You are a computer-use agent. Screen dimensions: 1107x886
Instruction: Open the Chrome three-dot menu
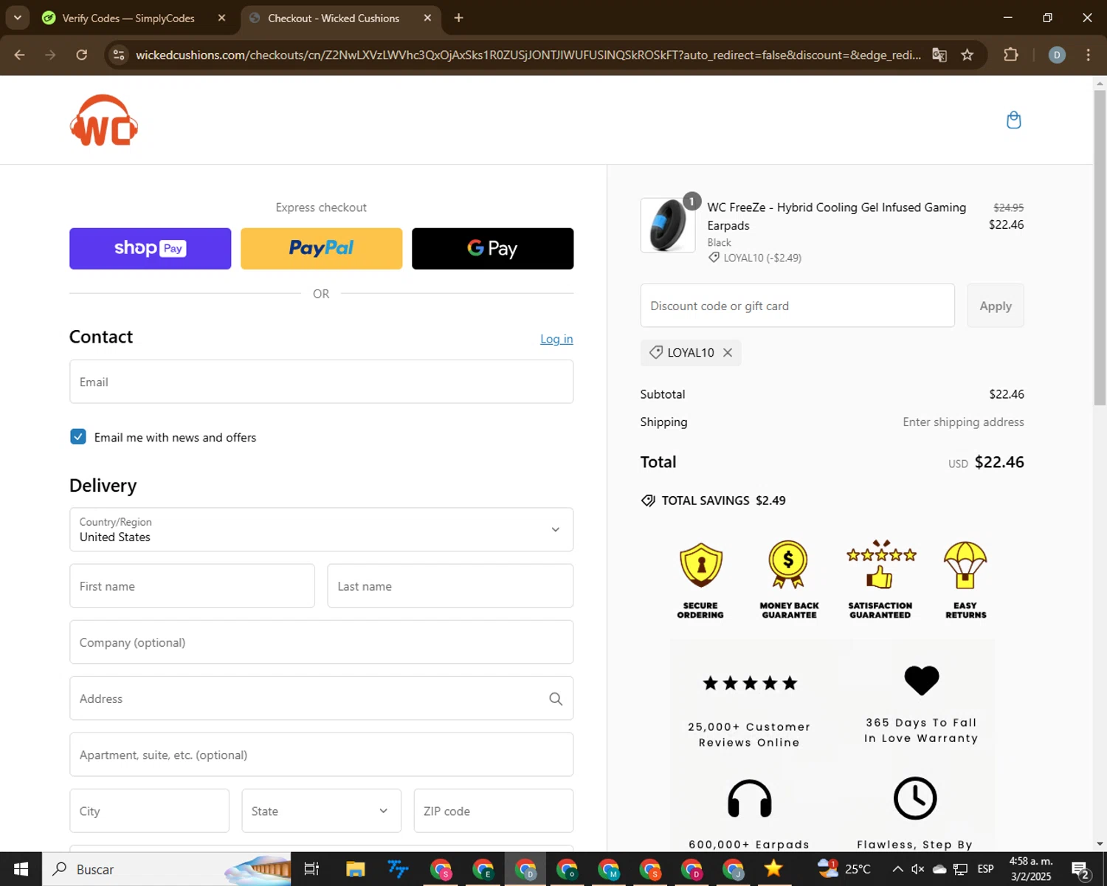1088,55
